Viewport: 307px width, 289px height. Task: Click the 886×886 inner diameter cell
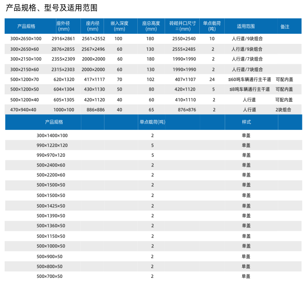coord(95,110)
